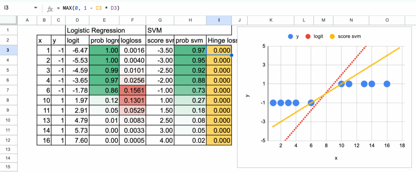Click the rightmost blue chart data point
This screenshot has width=416, height=172.
click(x=387, y=84)
